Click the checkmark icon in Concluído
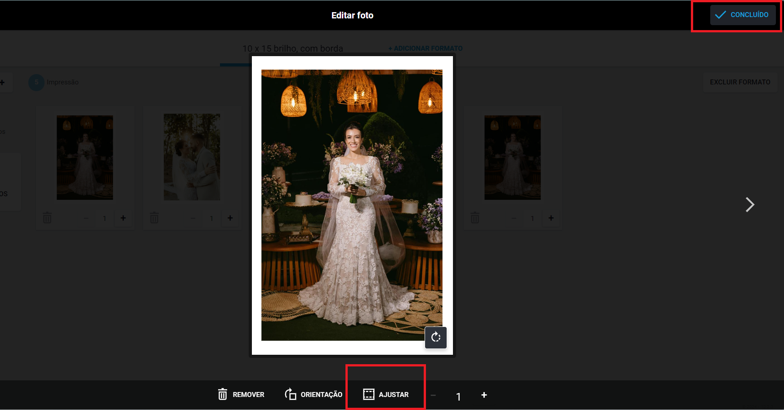The height and width of the screenshot is (410, 784). coord(720,15)
